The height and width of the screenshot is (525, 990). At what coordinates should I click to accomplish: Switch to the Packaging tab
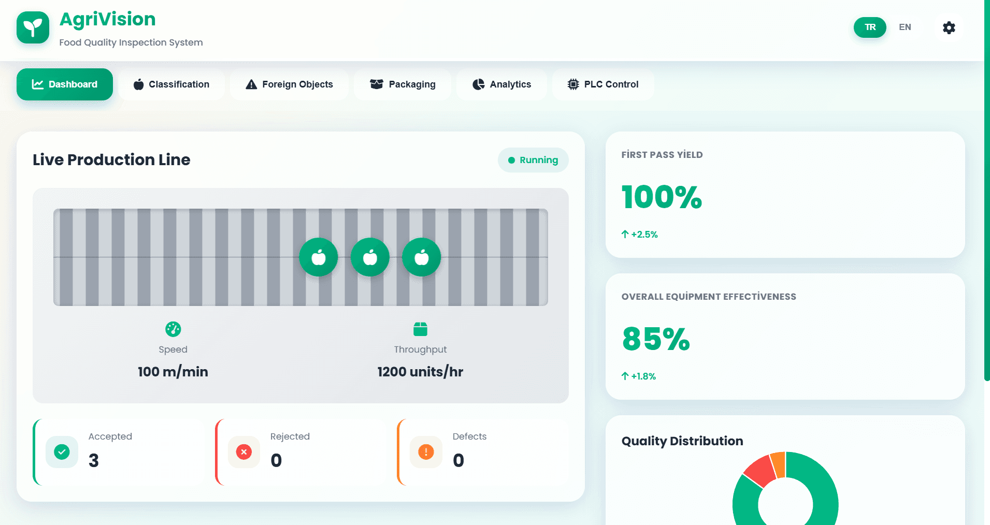click(403, 84)
